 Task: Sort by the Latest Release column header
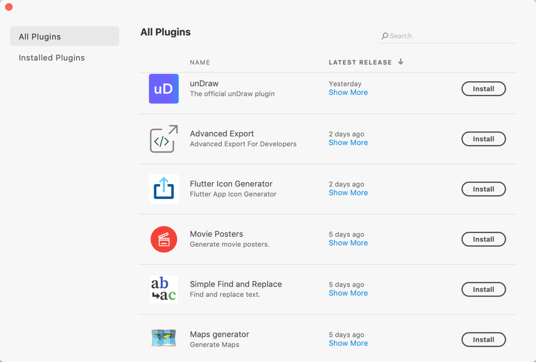[360, 63]
